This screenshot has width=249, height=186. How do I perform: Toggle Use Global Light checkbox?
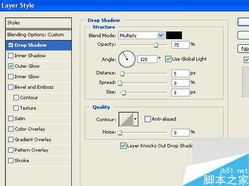coord(168,59)
